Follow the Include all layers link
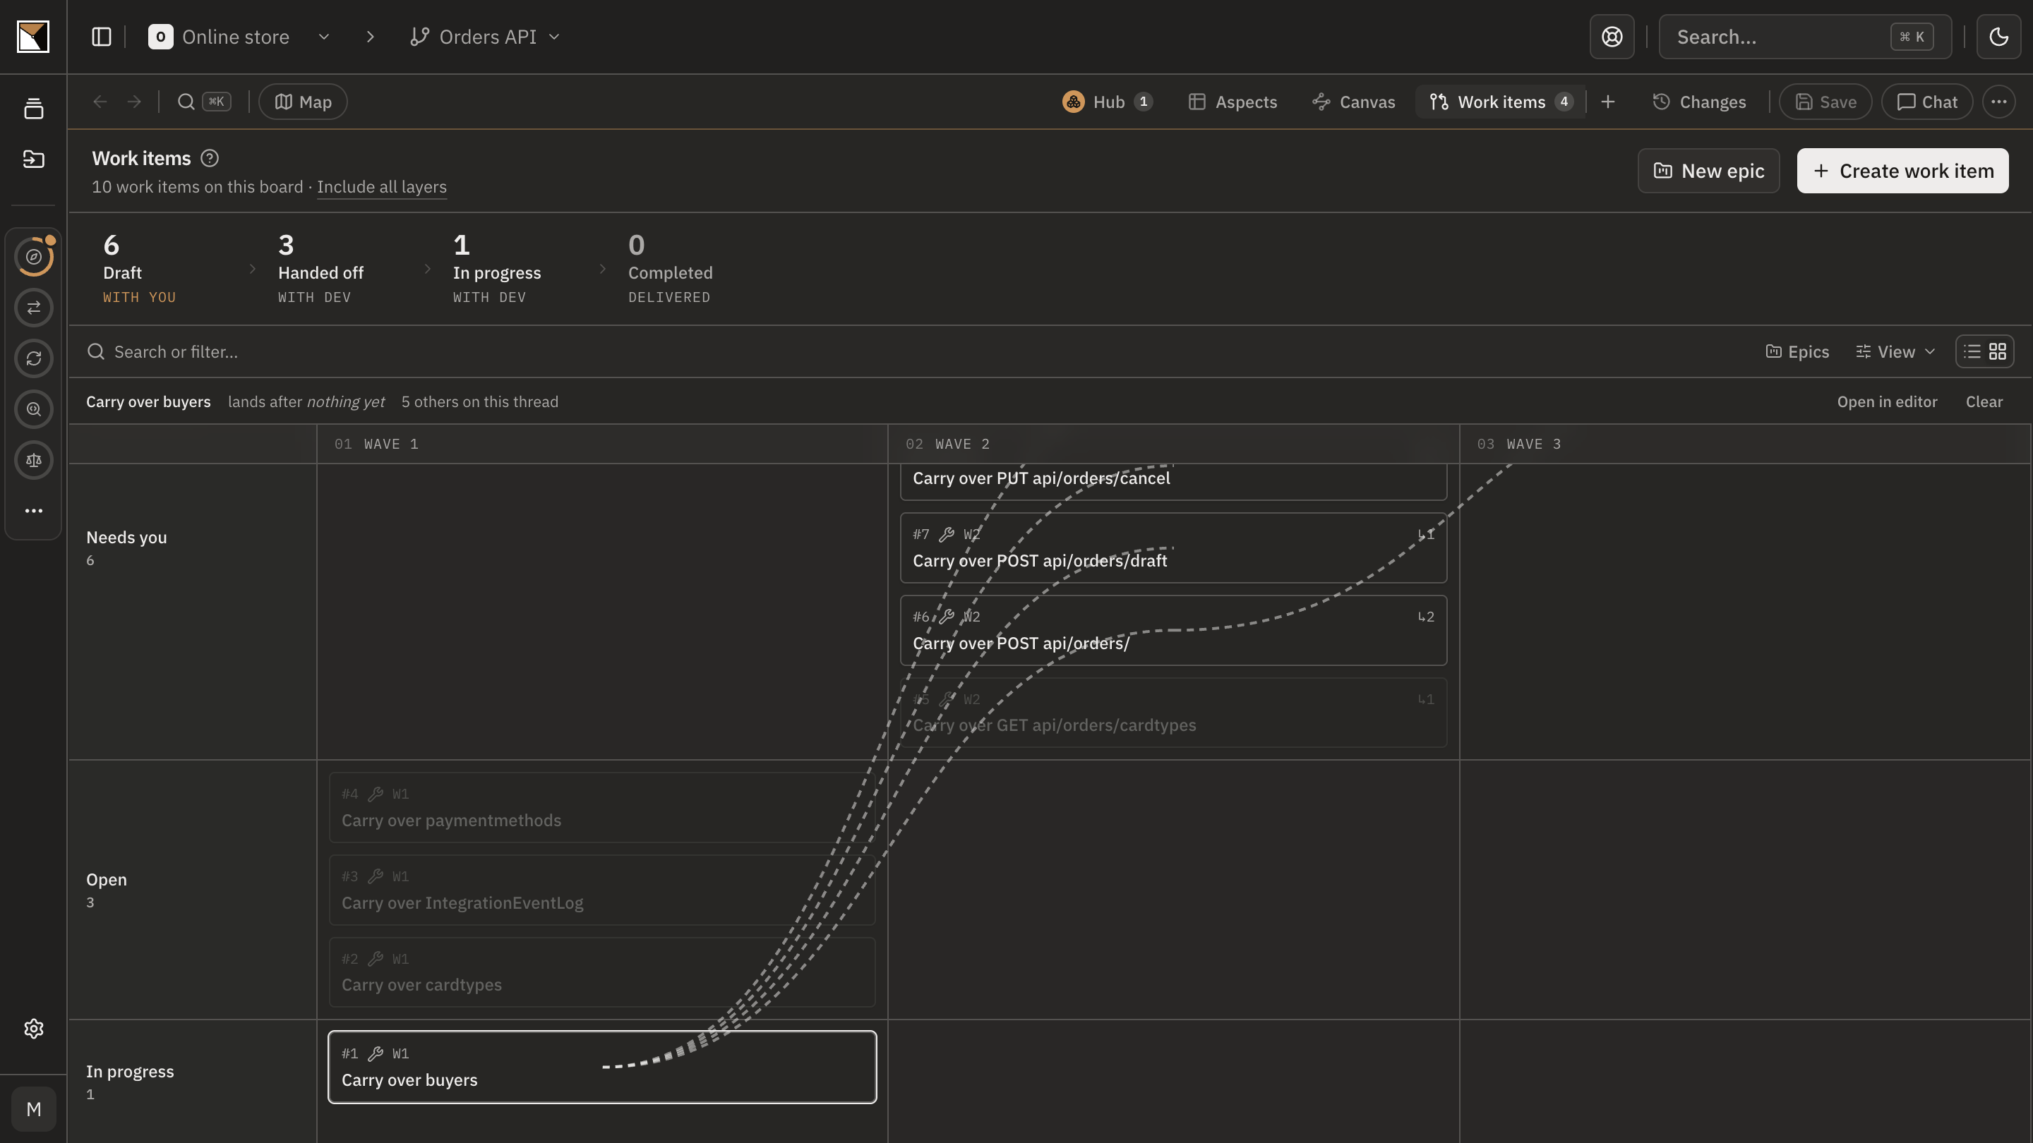The height and width of the screenshot is (1143, 2033). tap(381, 187)
